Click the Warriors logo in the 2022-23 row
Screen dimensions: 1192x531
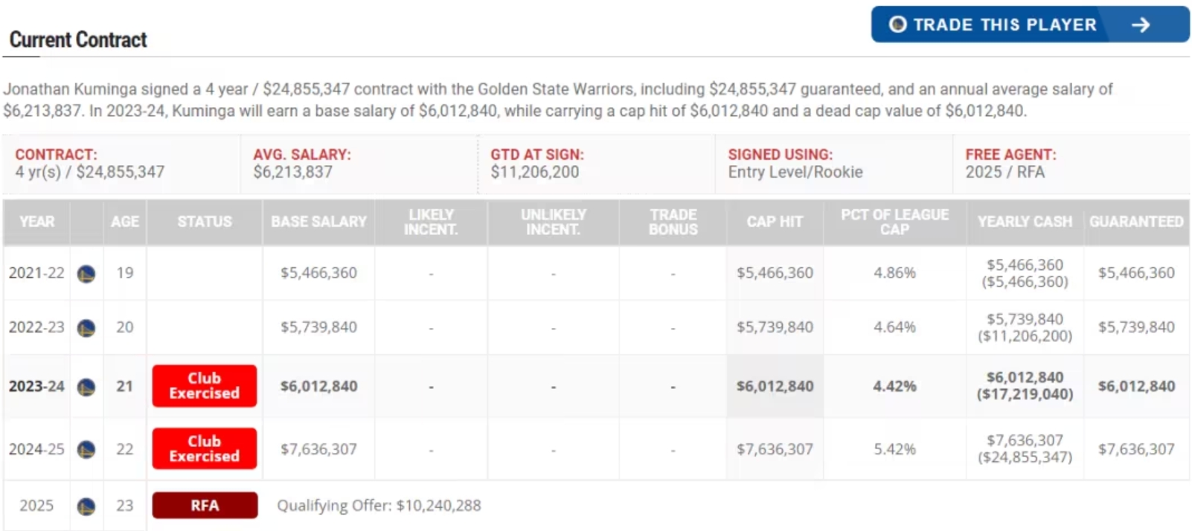point(86,328)
